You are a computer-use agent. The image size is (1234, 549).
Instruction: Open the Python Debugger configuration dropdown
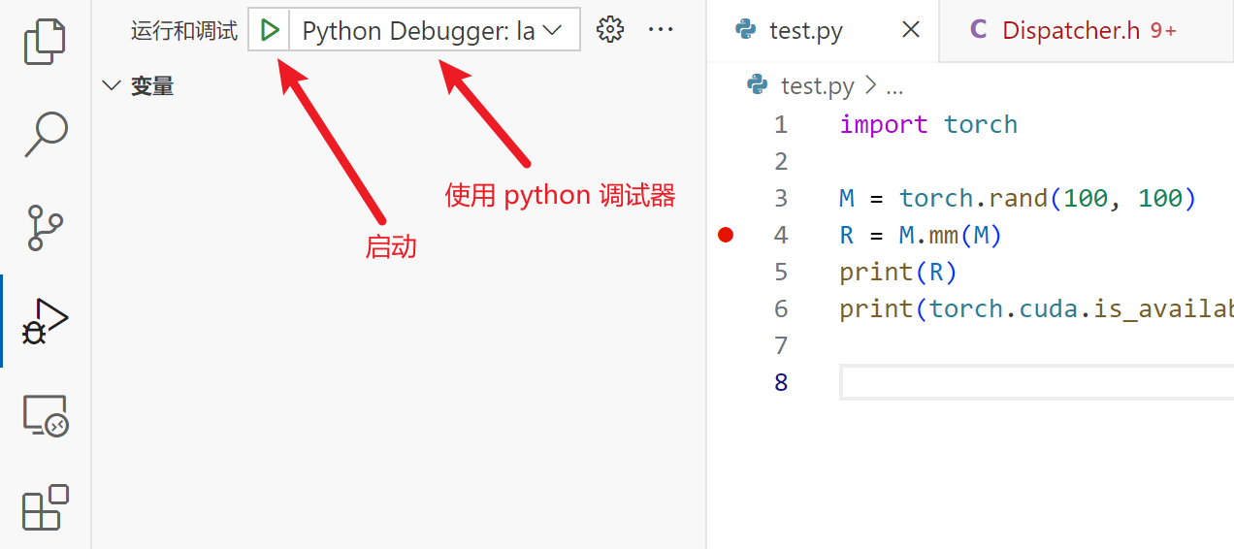coord(433,30)
